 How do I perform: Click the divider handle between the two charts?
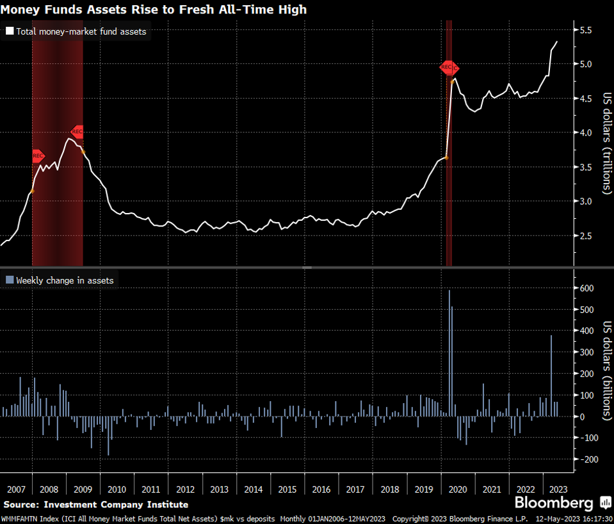(x=307, y=267)
